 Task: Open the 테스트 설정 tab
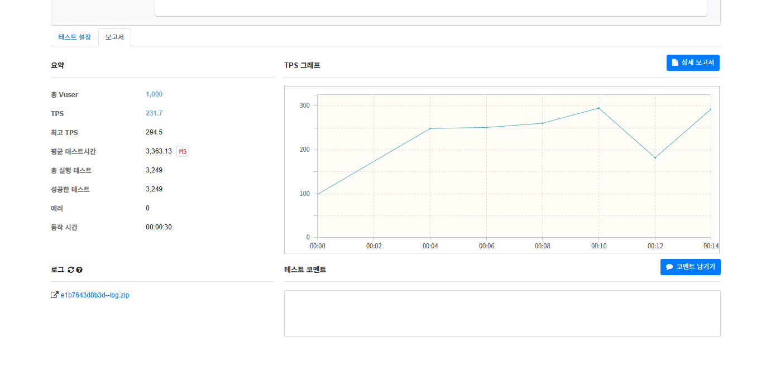(x=74, y=37)
